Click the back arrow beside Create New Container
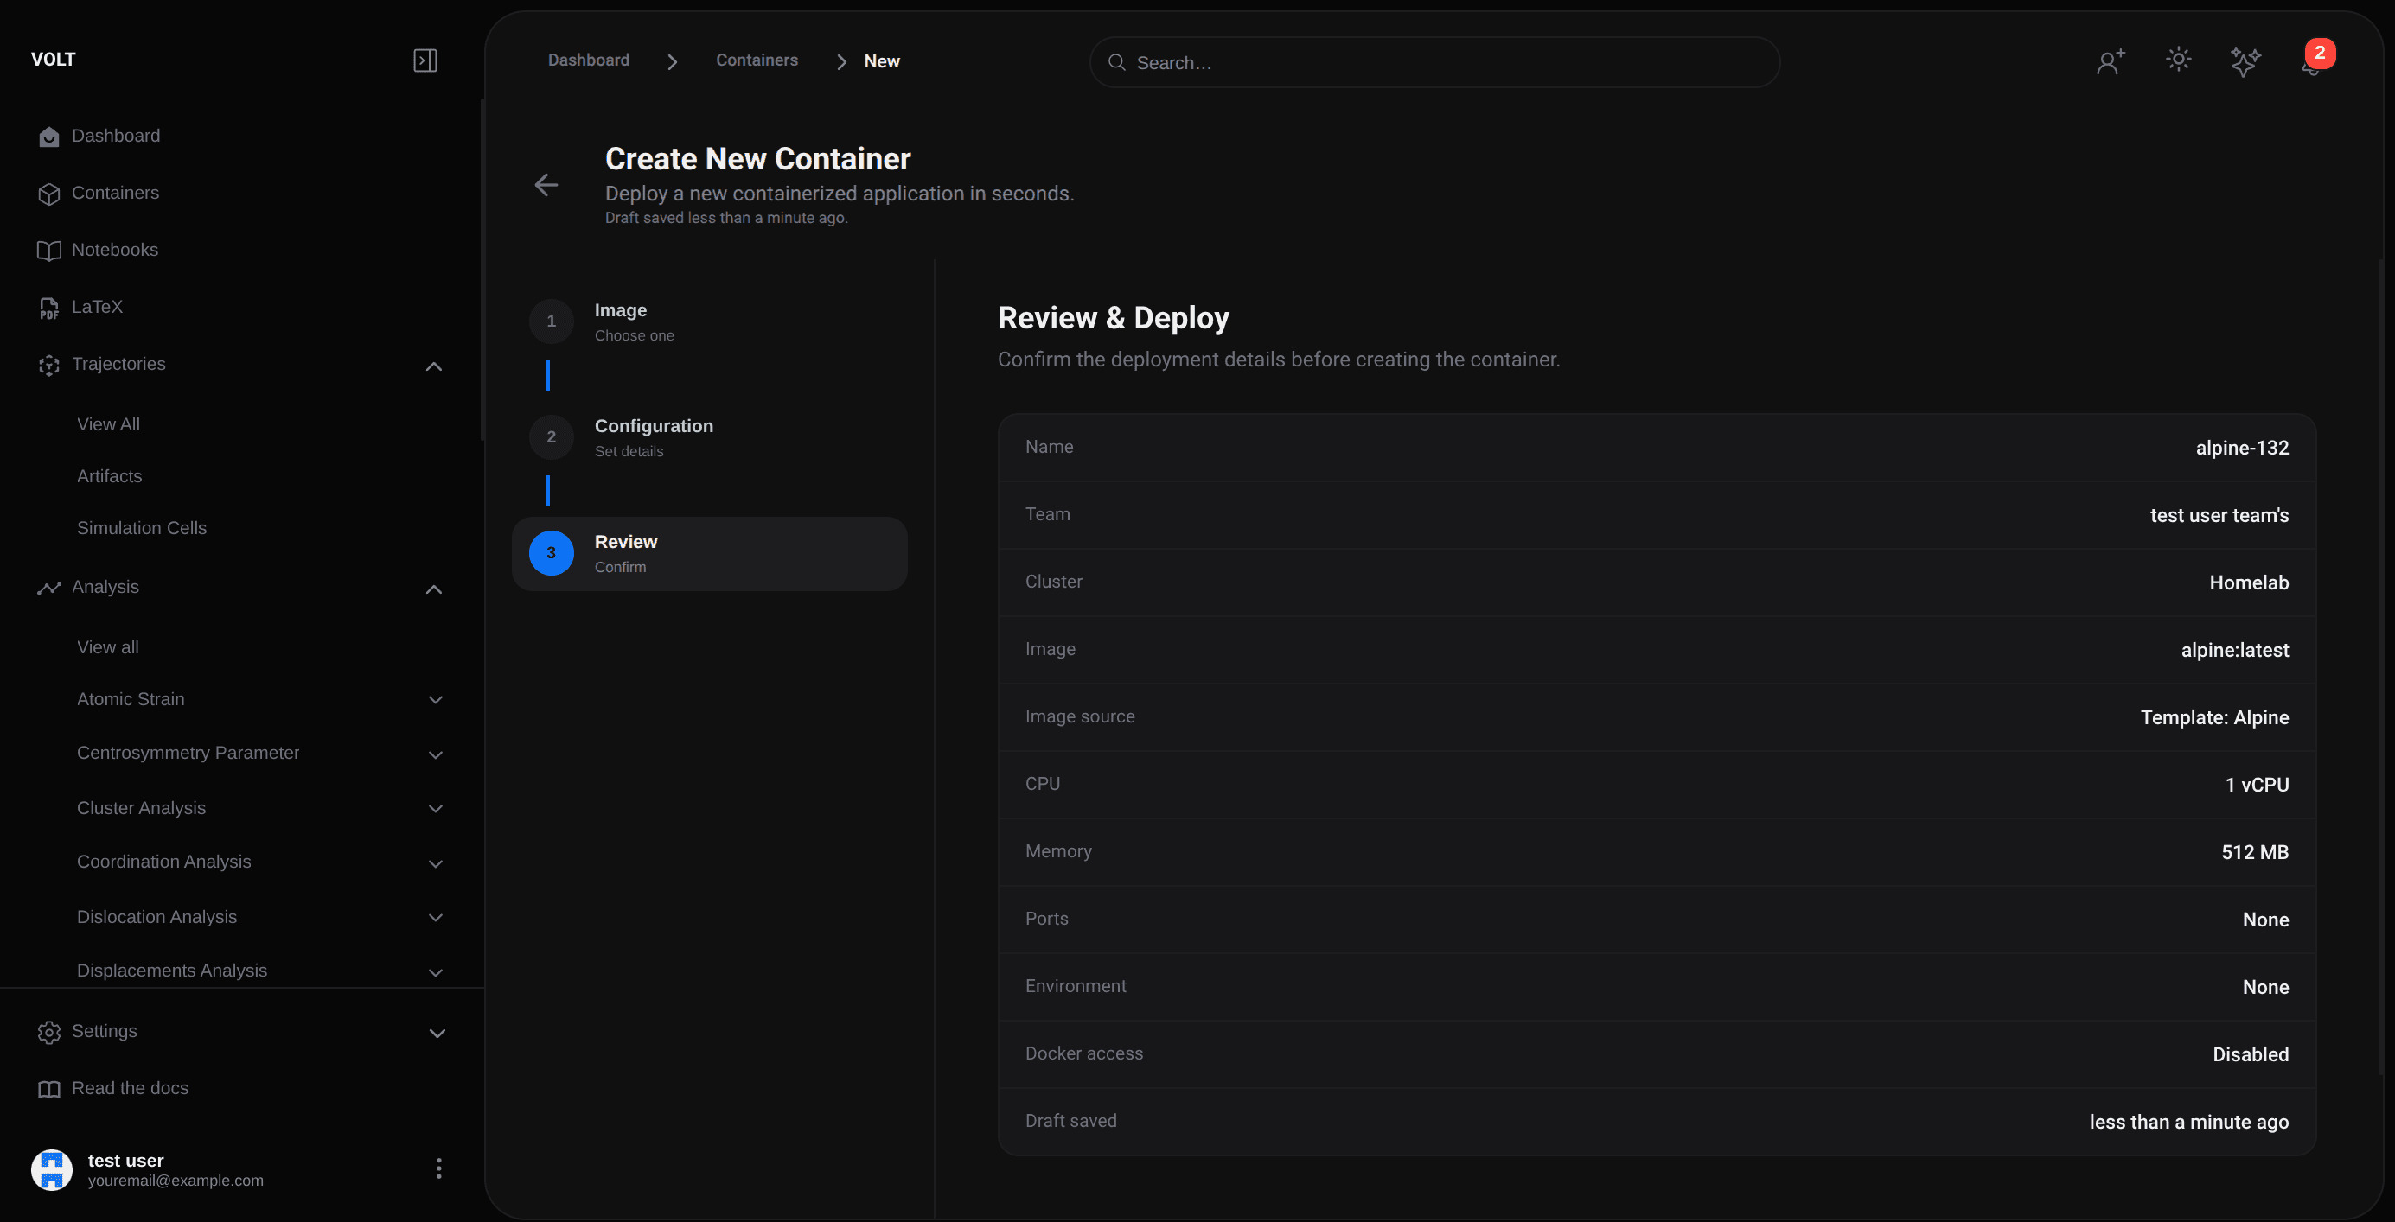Viewport: 2395px width, 1222px height. 546,184
